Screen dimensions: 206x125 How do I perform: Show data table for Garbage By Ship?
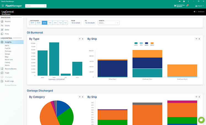coord(196,97)
